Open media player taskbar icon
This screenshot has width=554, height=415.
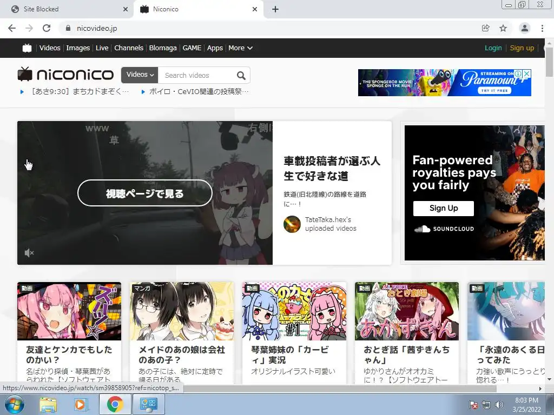[80, 404]
